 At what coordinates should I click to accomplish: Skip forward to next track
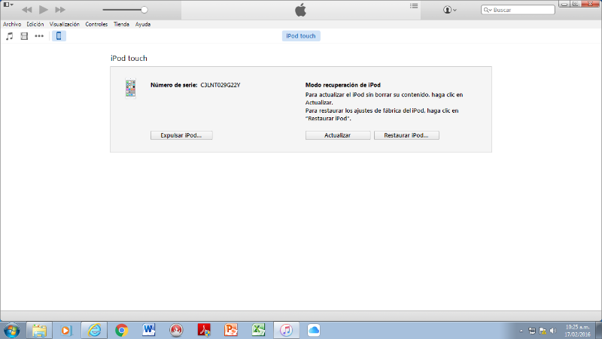(60, 10)
